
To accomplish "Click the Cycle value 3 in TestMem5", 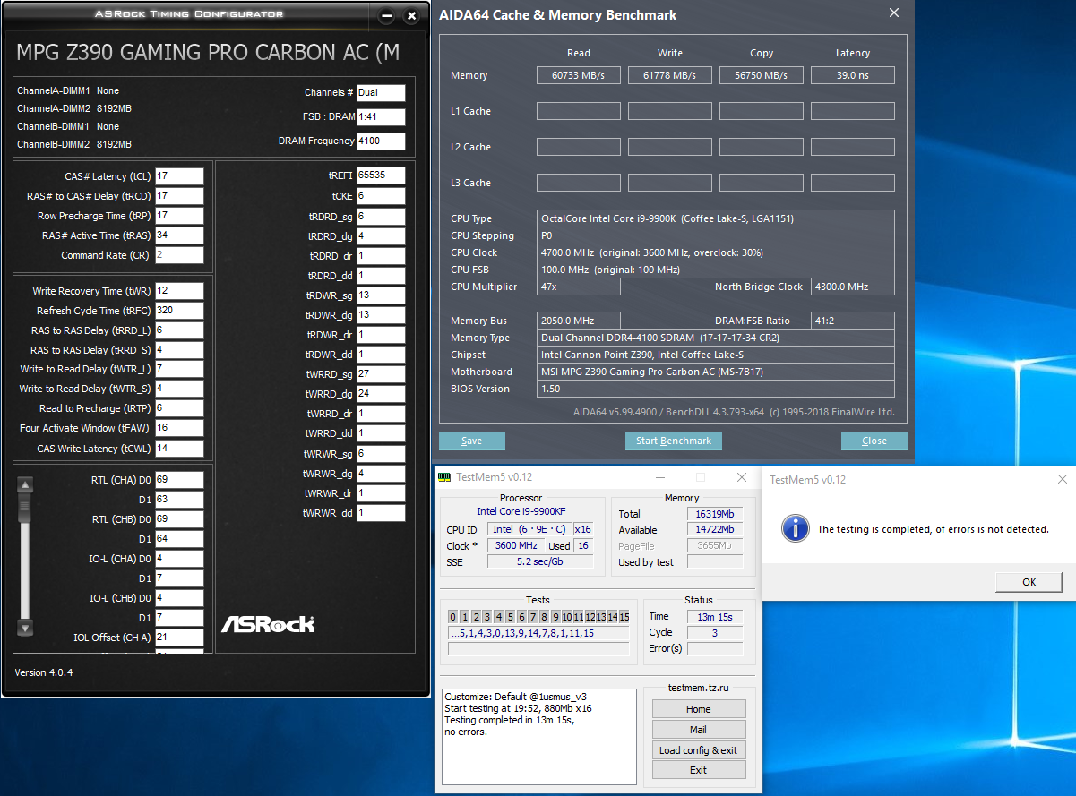I will tap(715, 632).
